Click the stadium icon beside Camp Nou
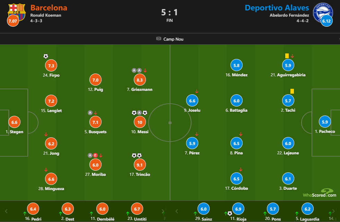This screenshot has height=222, width=340. [x=159, y=39]
